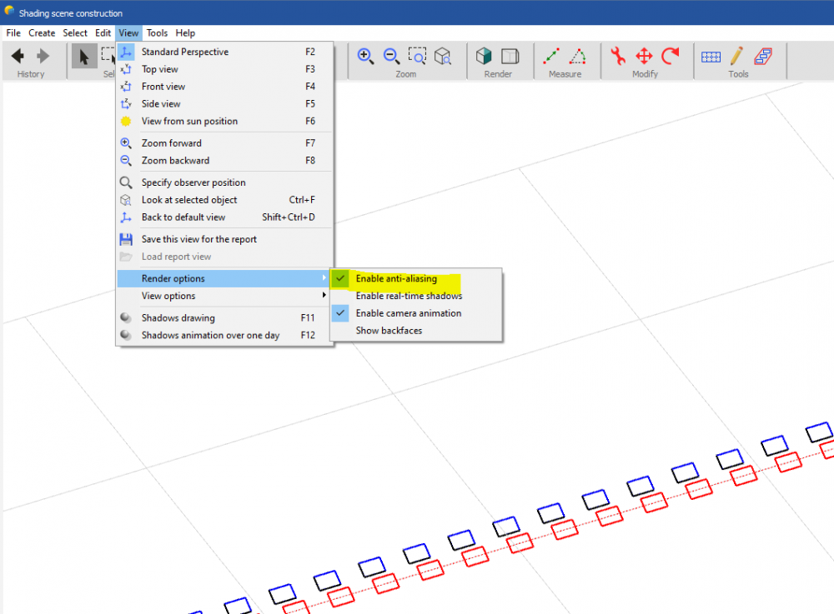Click the solid render cube icon
Screen dimensions: 834x614
484,56
